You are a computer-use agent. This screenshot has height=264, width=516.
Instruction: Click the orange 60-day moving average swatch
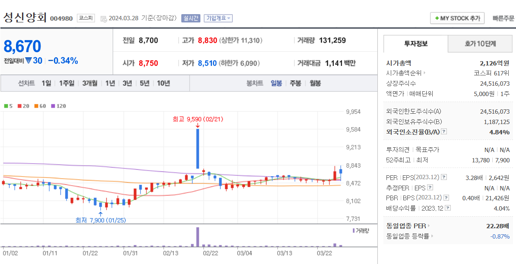tap(36, 106)
